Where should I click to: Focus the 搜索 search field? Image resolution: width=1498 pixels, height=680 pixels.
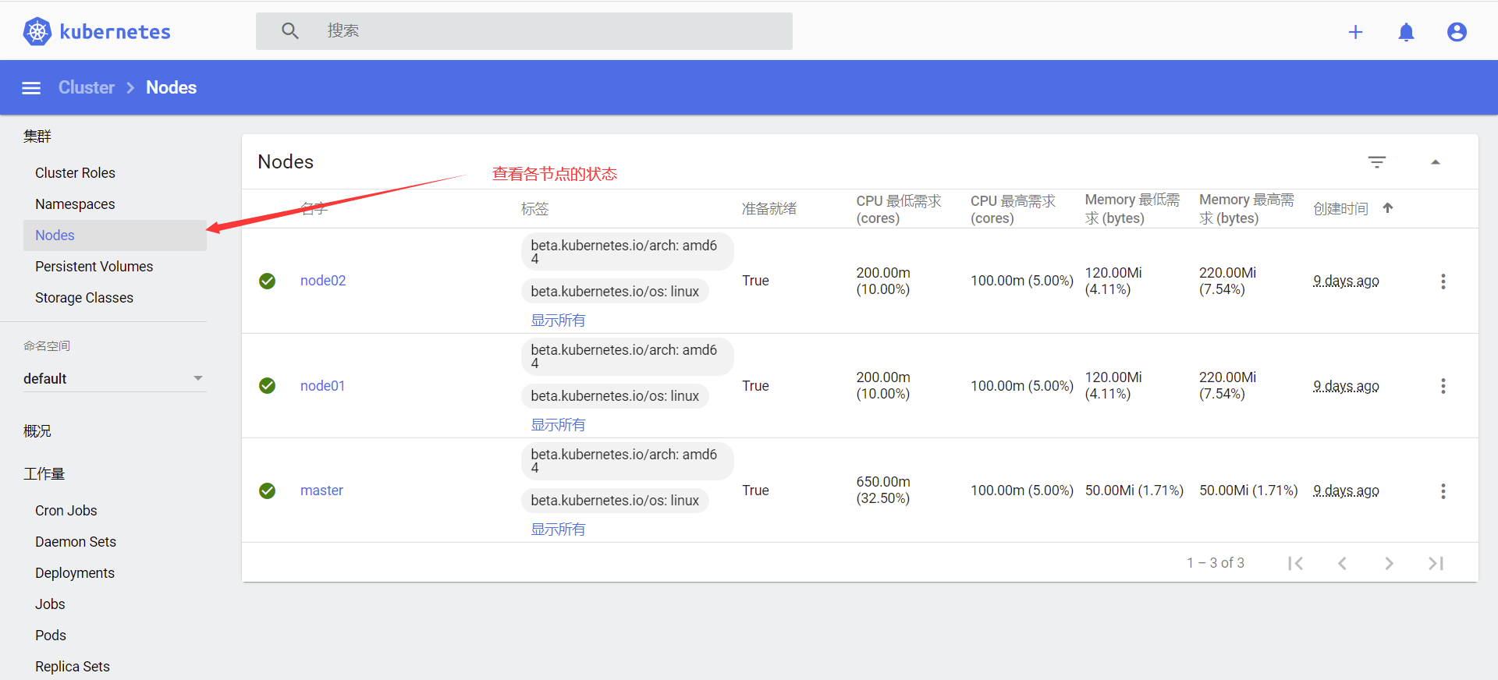coord(524,31)
